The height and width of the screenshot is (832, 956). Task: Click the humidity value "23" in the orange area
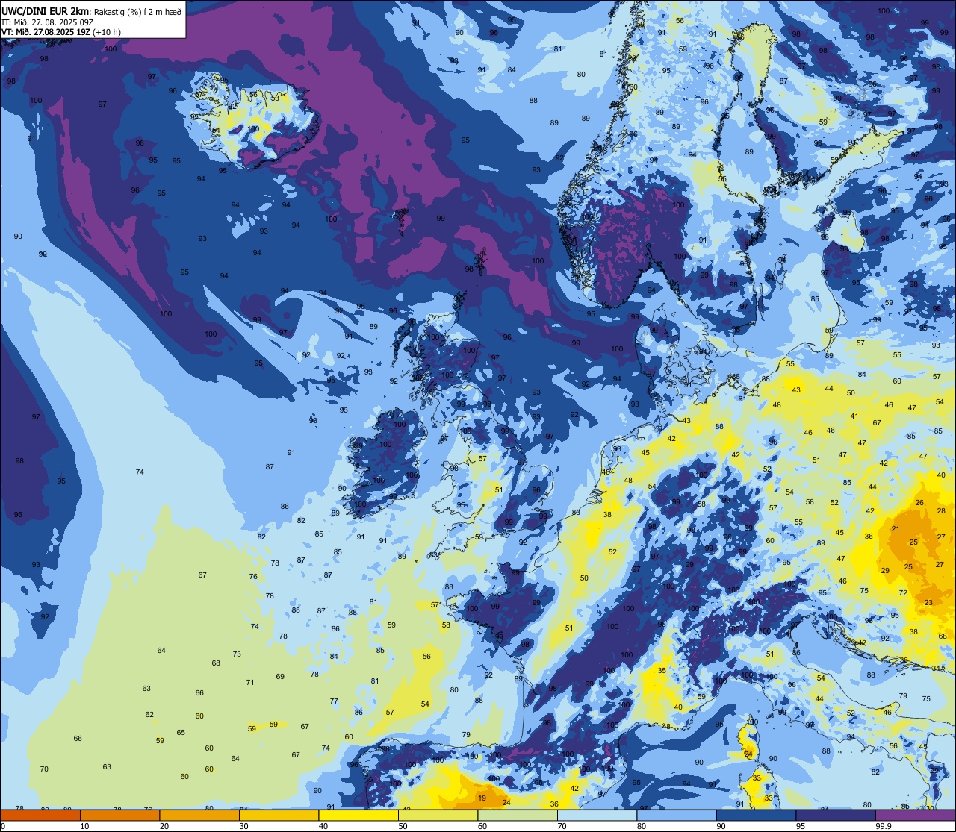(928, 603)
